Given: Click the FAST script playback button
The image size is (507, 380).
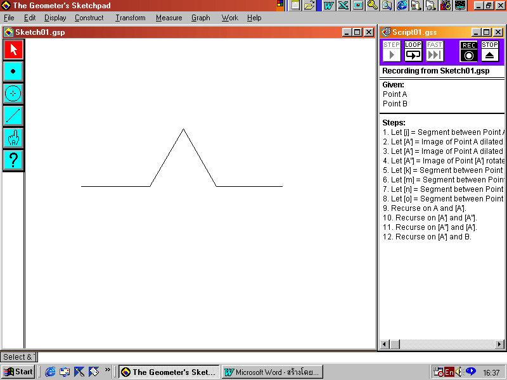Looking at the screenshot, I should 435,51.
